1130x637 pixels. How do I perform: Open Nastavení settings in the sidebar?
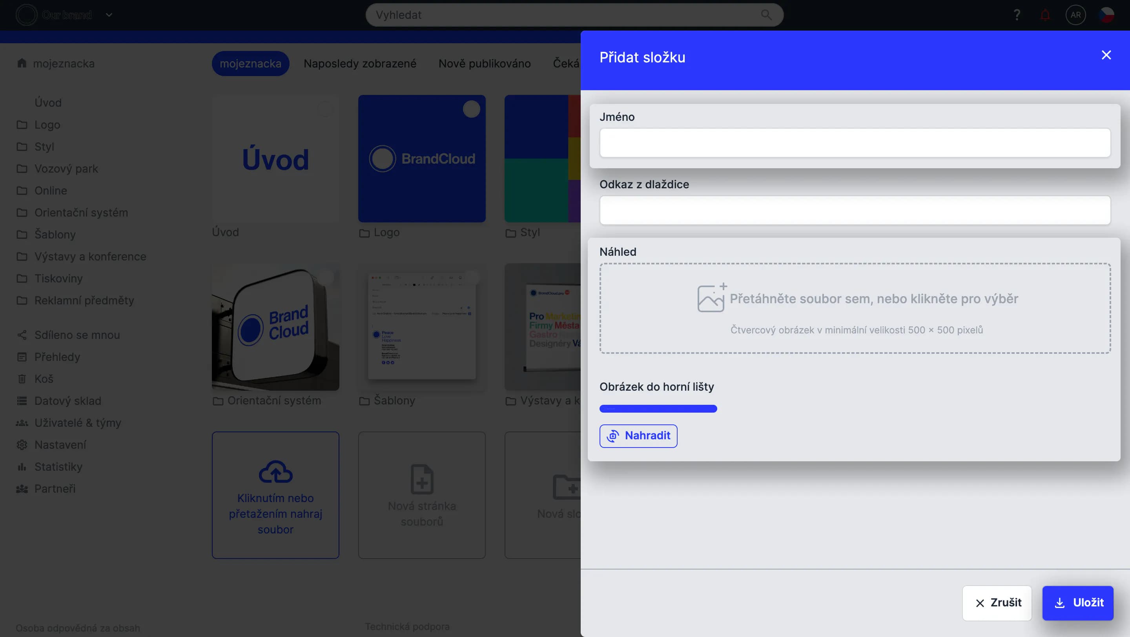pyautogui.click(x=60, y=444)
